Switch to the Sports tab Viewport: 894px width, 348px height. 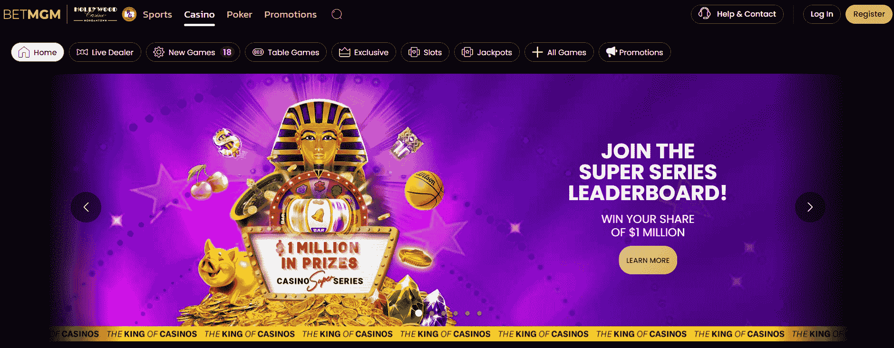(157, 14)
